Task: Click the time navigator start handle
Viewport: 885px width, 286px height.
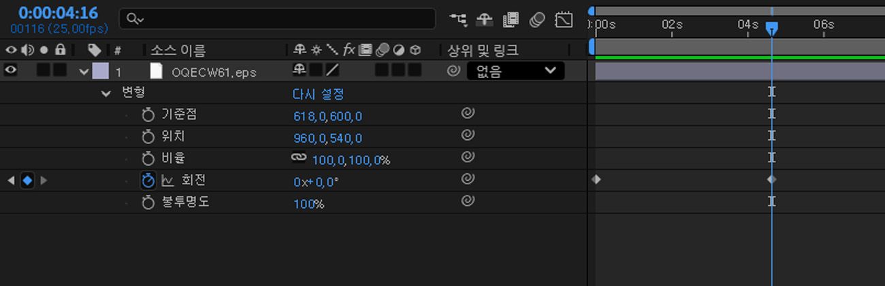Action: point(591,11)
